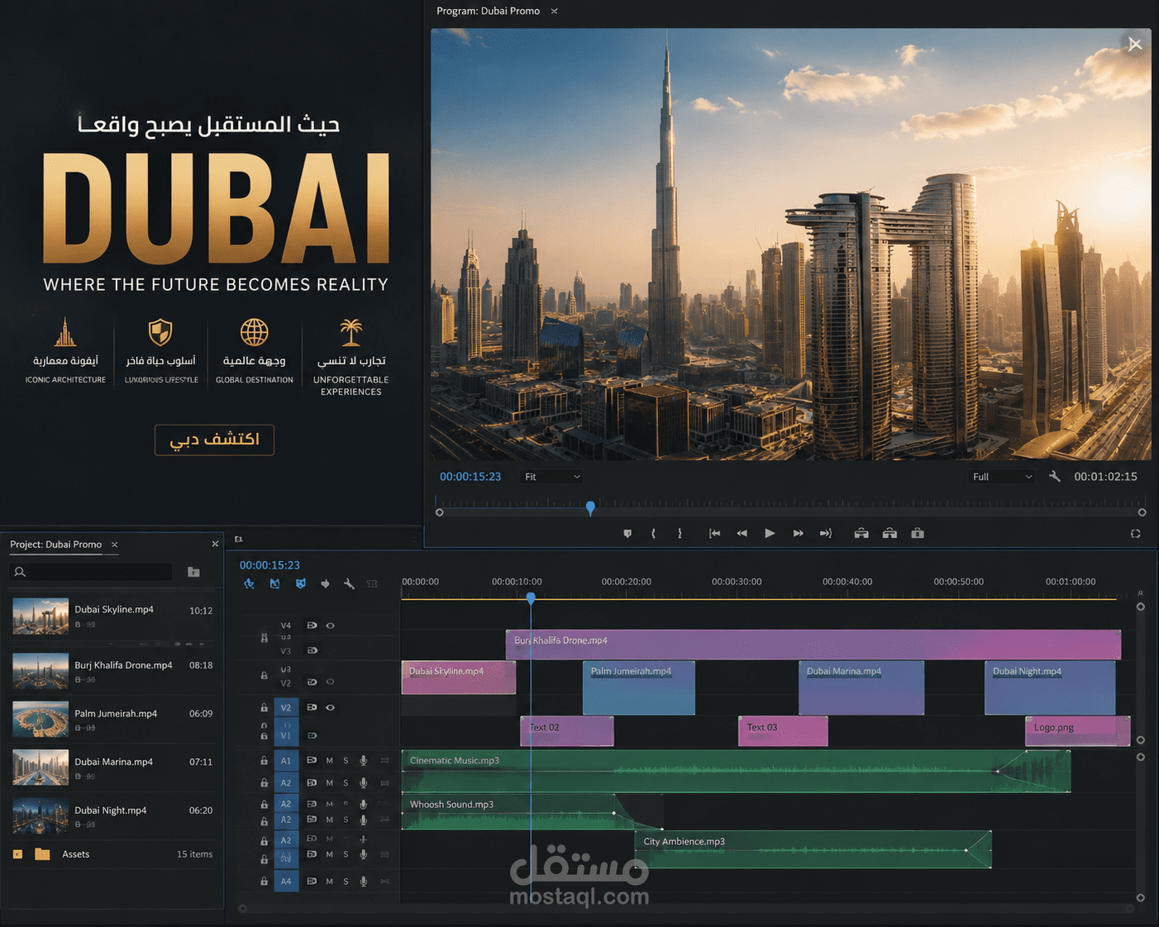This screenshot has height=927, width=1159.
Task: Step back one frame
Action: [742, 534]
